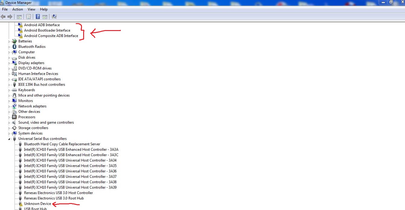The height and width of the screenshot is (210, 405).
Task: Expand the System devices node
Action: coord(9,133)
